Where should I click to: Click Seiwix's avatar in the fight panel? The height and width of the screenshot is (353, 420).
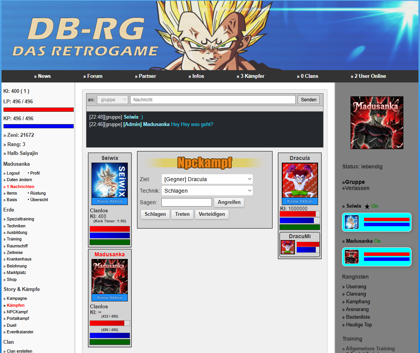(x=110, y=180)
